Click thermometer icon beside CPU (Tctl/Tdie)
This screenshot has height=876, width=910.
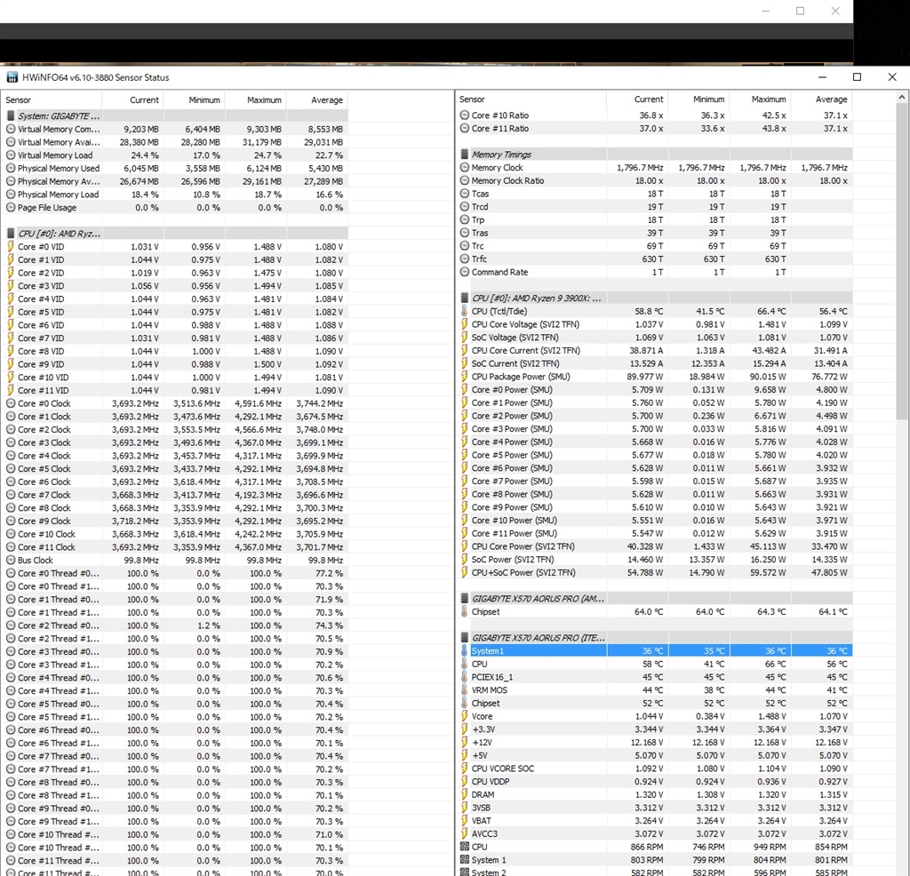point(465,312)
